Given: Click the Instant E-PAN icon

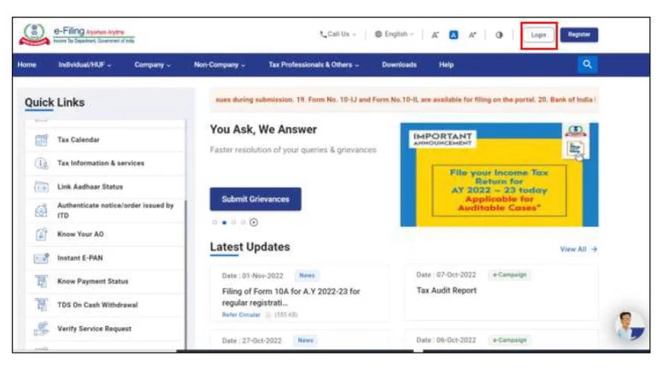Looking at the screenshot, I should coord(42,258).
